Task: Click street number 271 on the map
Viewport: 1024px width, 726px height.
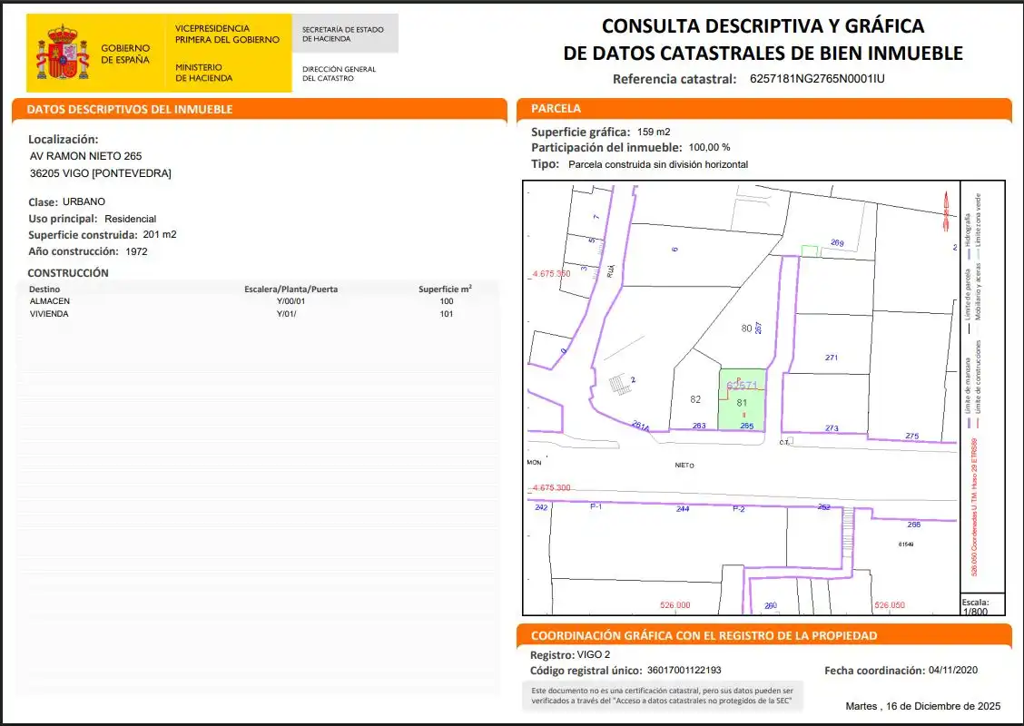Action: point(832,358)
